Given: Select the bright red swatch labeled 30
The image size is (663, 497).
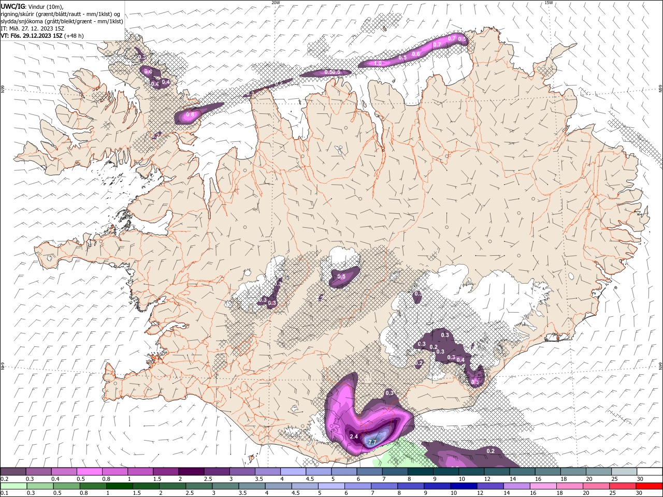Looking at the screenshot, I should [648, 486].
